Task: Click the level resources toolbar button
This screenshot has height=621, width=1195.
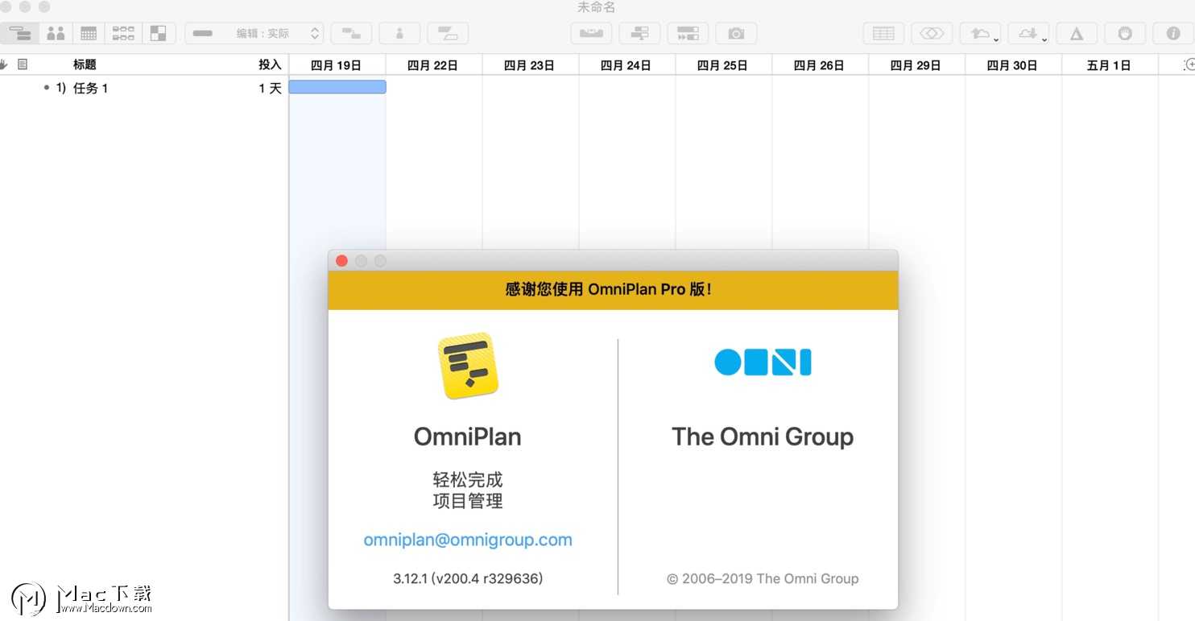Action: point(591,33)
